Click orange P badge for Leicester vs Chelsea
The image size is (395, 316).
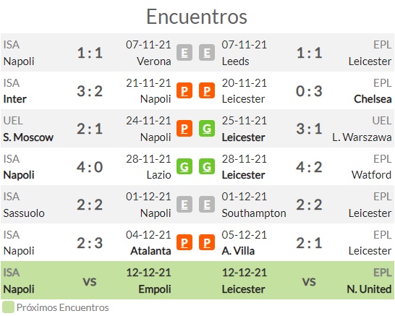click(x=207, y=90)
